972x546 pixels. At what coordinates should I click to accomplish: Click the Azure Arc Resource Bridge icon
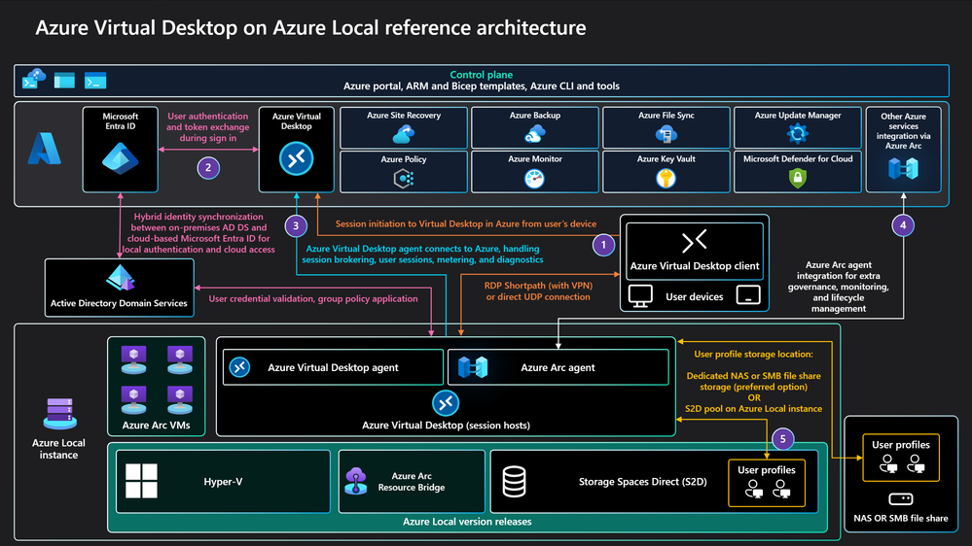pos(356,481)
